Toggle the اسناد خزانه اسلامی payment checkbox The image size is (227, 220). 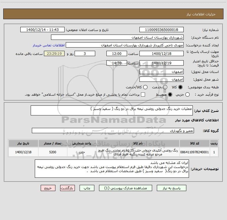(x=143, y=94)
